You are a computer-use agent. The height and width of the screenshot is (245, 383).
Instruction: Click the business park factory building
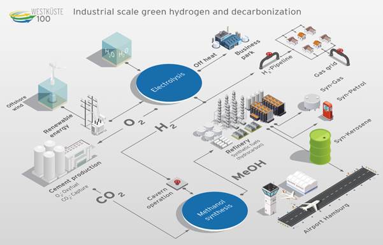pos(230,39)
